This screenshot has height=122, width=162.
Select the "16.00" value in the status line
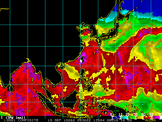(x=126, y=120)
